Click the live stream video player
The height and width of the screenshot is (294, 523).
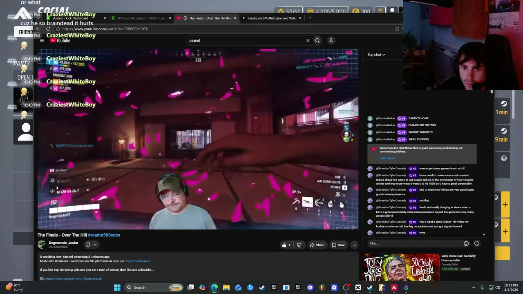click(x=198, y=139)
